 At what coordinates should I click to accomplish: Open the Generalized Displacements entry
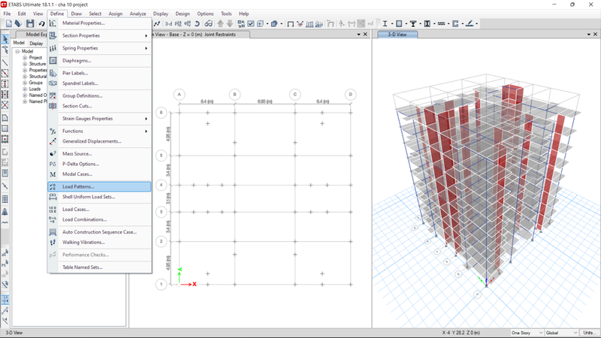click(x=99, y=141)
